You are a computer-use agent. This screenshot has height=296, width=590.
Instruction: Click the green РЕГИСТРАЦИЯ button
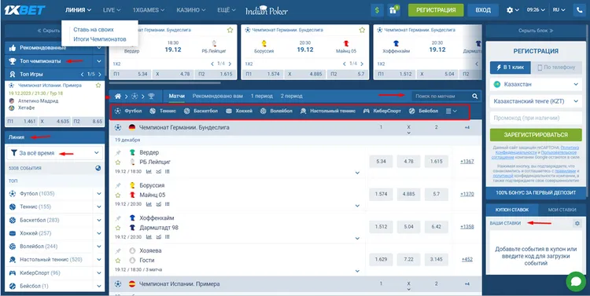pyautogui.click(x=436, y=10)
